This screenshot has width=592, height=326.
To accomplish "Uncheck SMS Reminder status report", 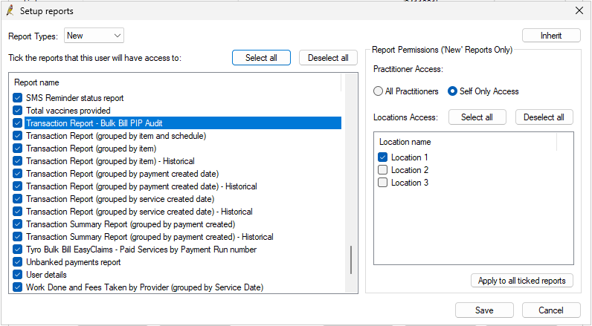I will pos(19,98).
